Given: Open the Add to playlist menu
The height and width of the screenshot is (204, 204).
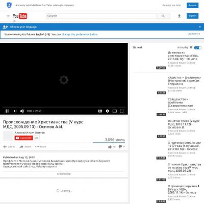Looking at the screenshot, I should point(9,147).
